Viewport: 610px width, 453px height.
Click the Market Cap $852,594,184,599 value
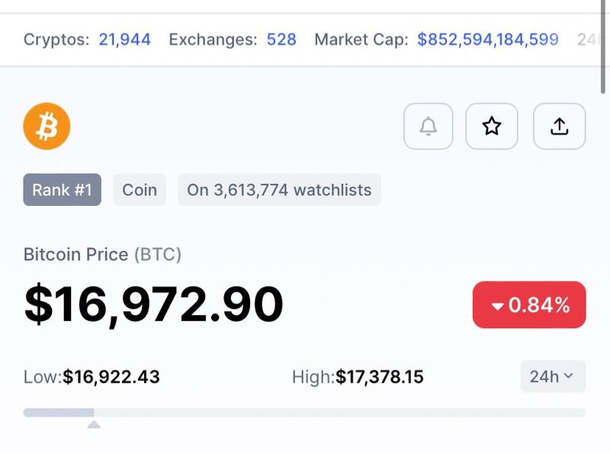coord(487,40)
